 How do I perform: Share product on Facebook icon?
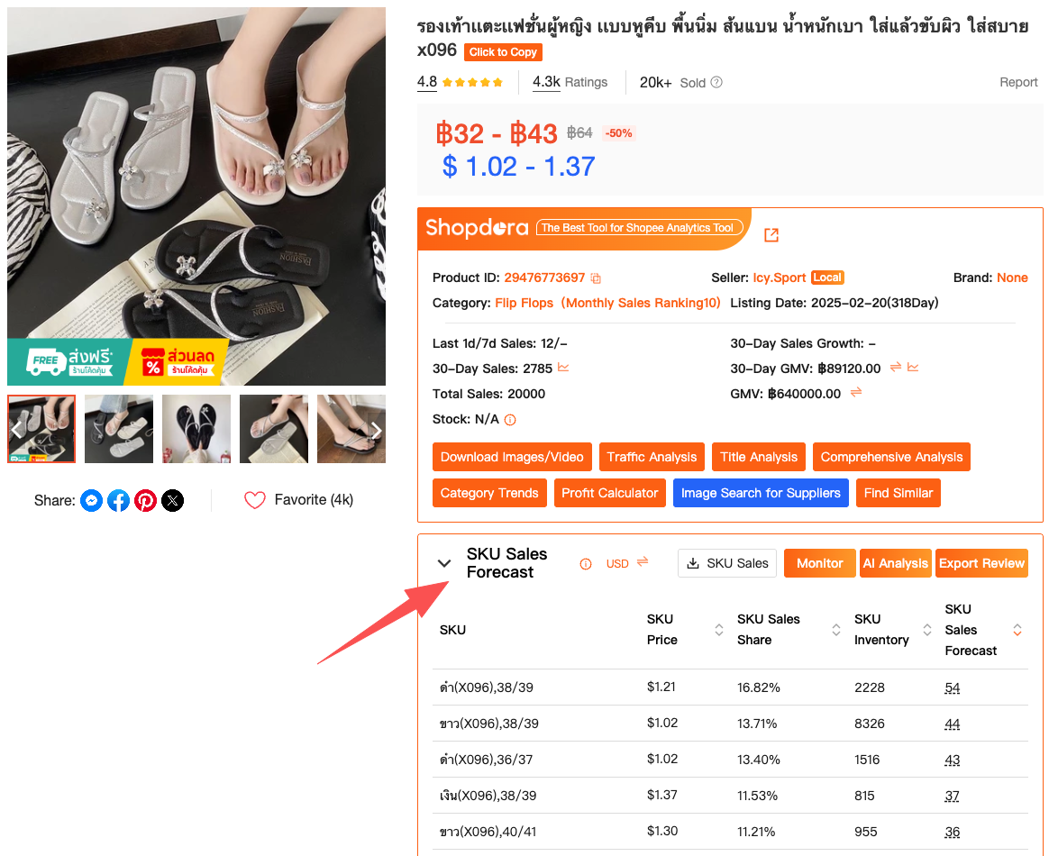pos(118,500)
